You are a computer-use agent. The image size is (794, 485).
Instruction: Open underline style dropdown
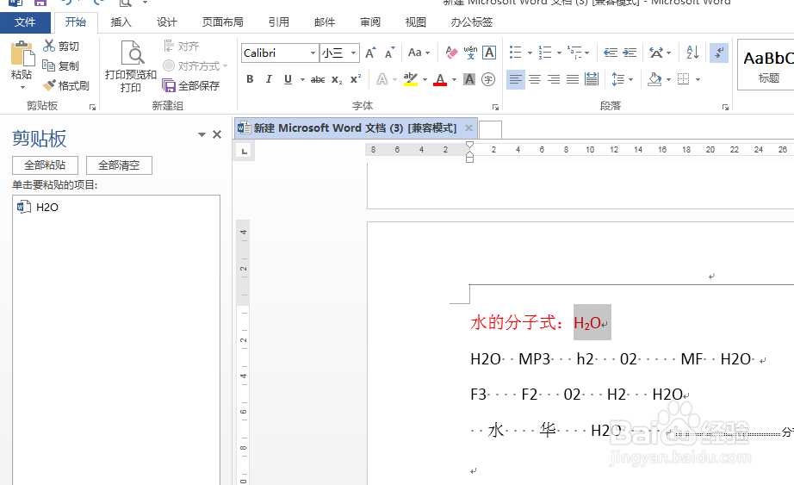point(303,79)
